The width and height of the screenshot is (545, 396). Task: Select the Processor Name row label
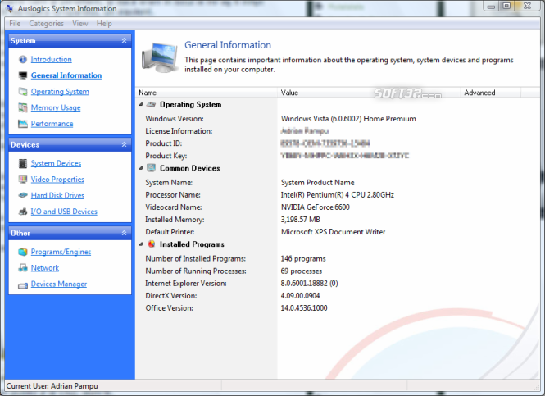(173, 194)
